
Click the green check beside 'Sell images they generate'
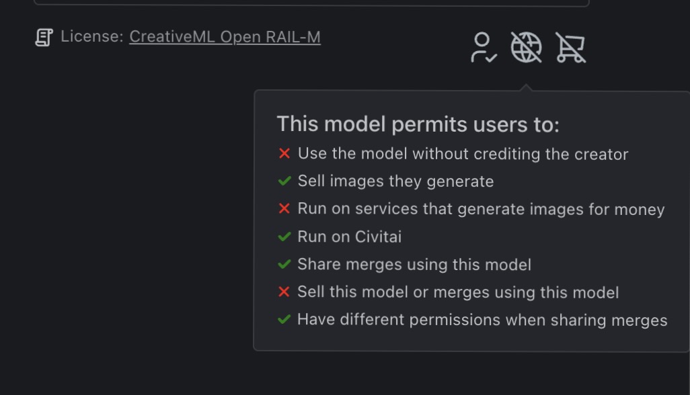[x=284, y=181]
